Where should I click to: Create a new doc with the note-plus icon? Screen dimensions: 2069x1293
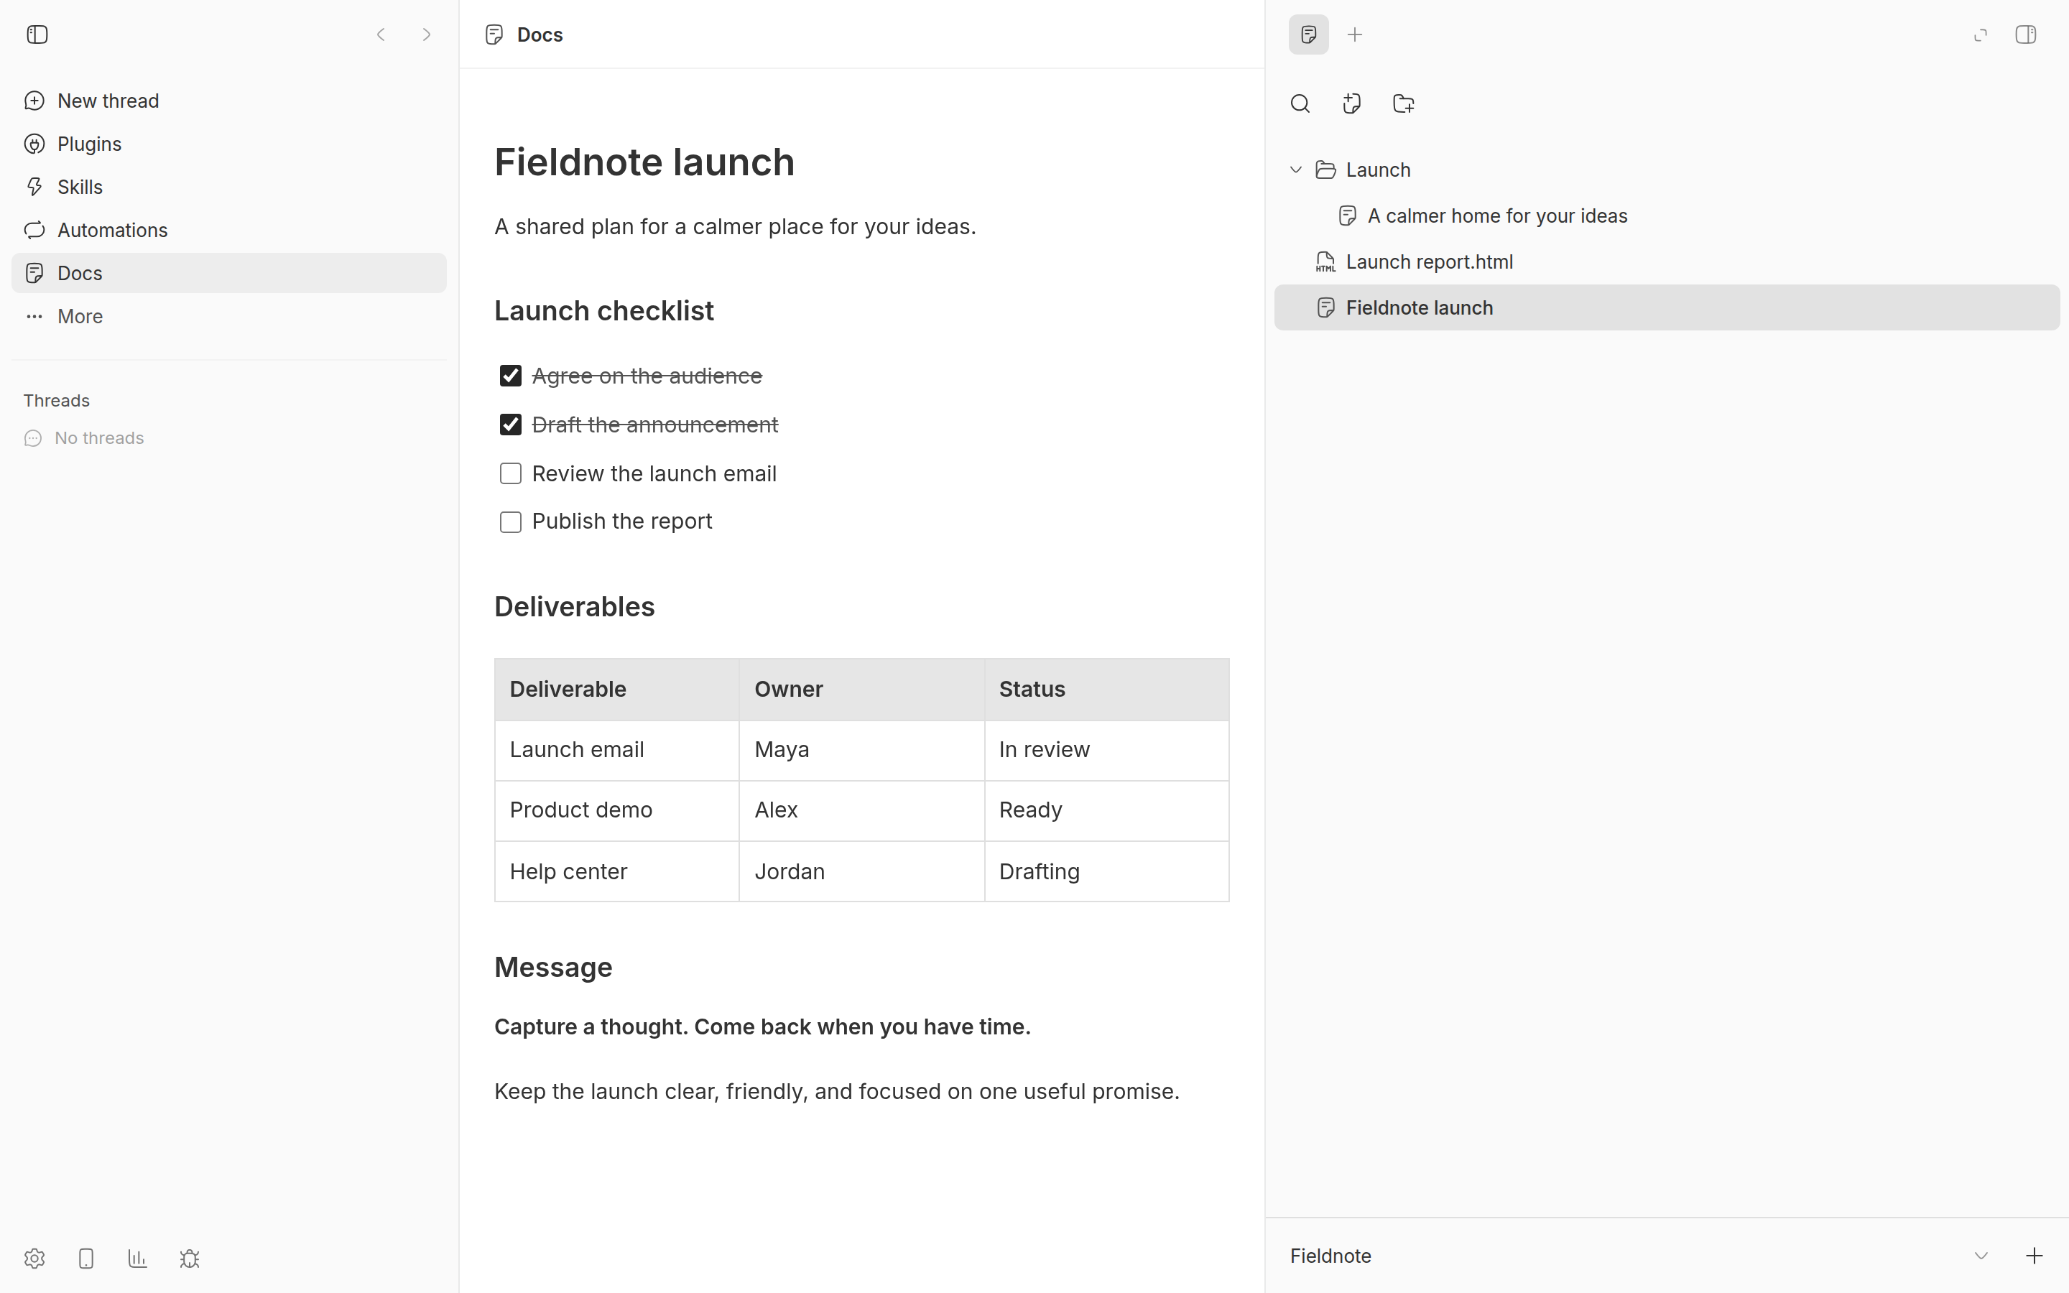[1352, 103]
